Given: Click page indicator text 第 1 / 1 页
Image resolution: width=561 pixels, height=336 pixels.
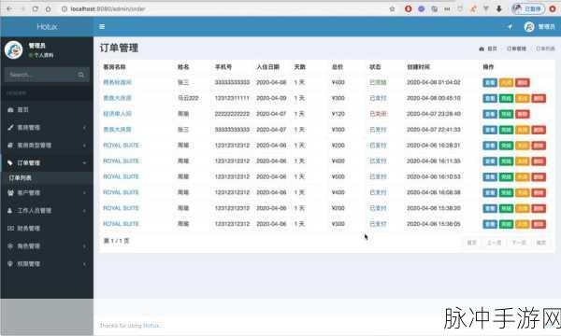Looking at the screenshot, I should click(x=116, y=241).
